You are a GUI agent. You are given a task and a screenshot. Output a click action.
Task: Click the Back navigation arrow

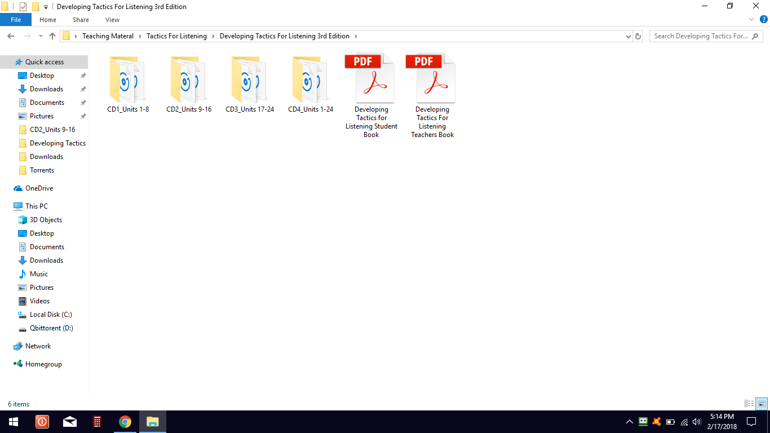(11, 36)
